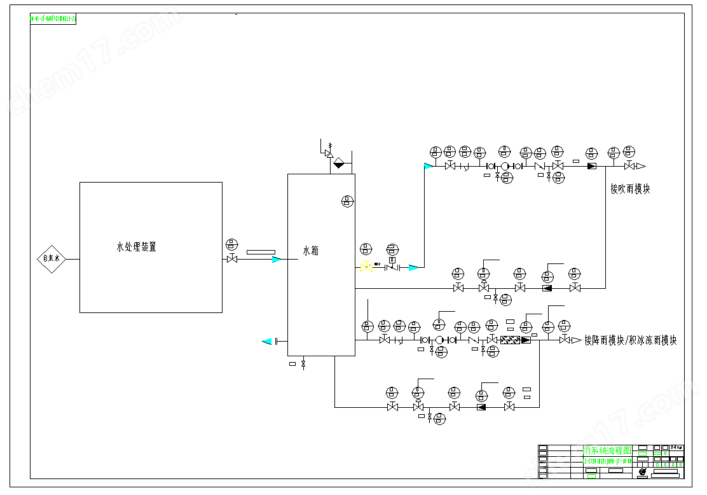707x495 pixels.
Task: Select the cyan drain arrow left of tank bottom
Action: (x=267, y=342)
